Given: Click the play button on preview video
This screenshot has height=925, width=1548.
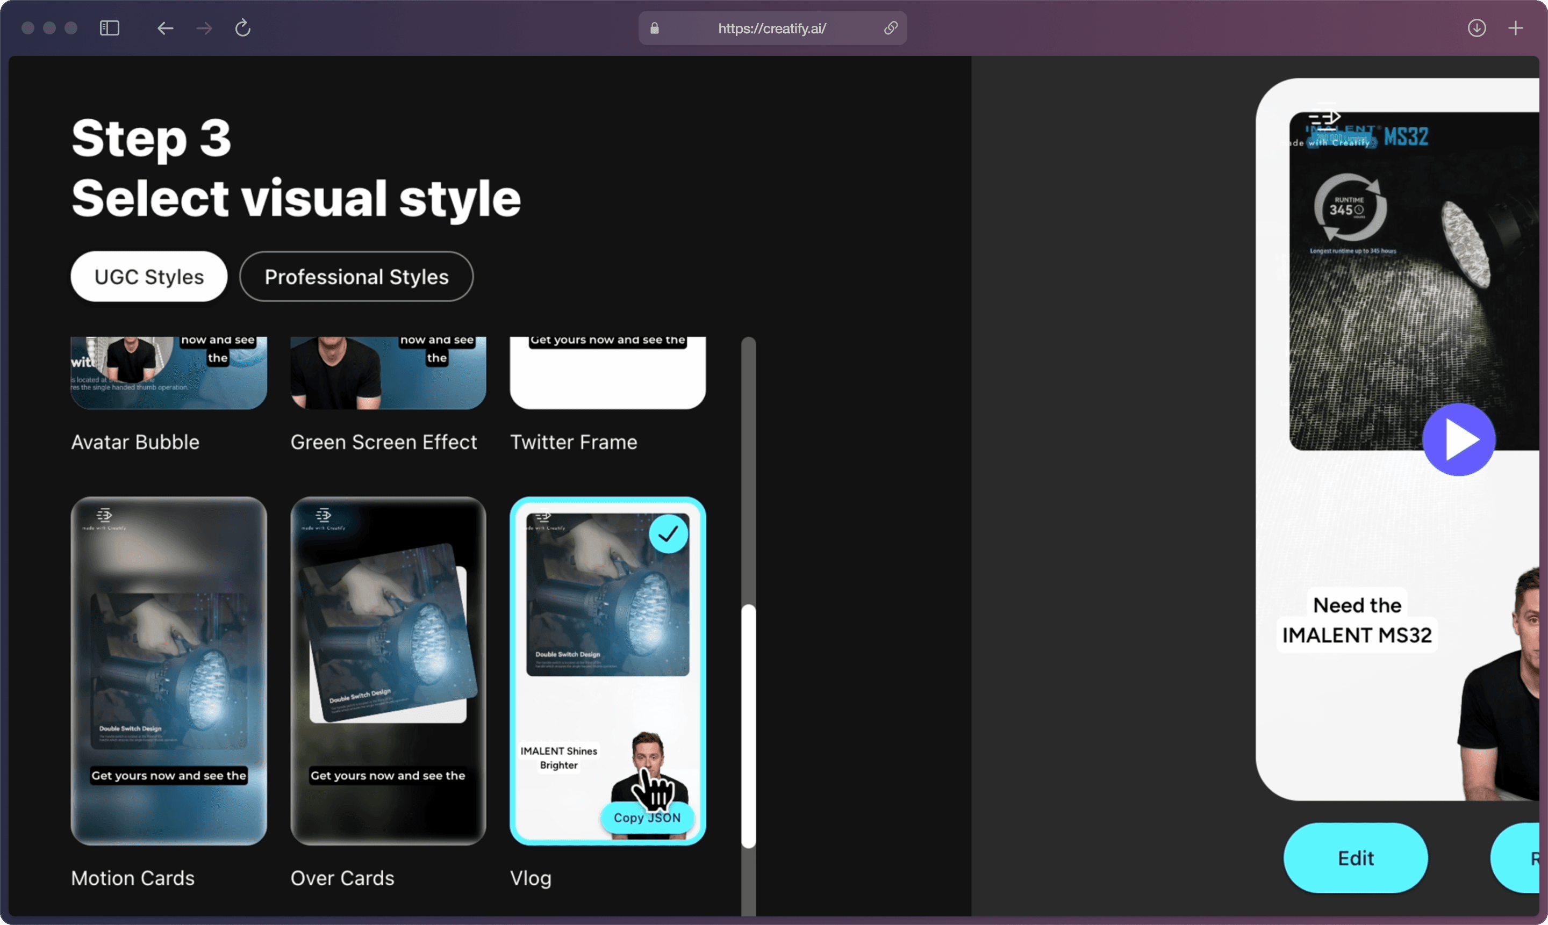Looking at the screenshot, I should (x=1461, y=439).
